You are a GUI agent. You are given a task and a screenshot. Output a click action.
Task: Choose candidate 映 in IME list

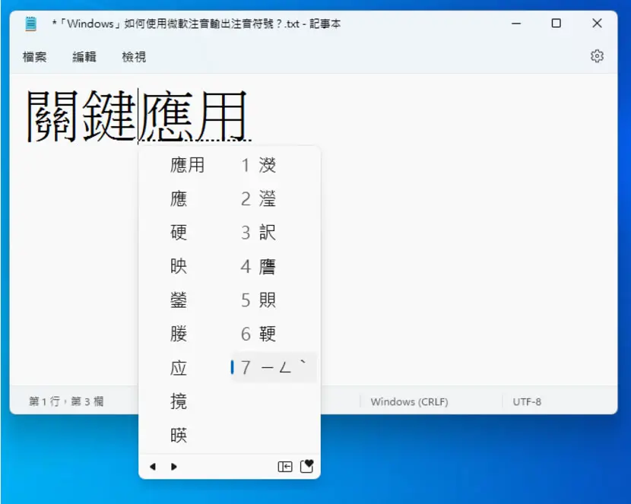(x=178, y=266)
